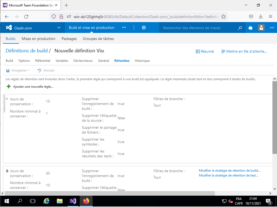Screen dimensions: 277x207
Task: Go to Mises en production hub
Action: pos(38,39)
